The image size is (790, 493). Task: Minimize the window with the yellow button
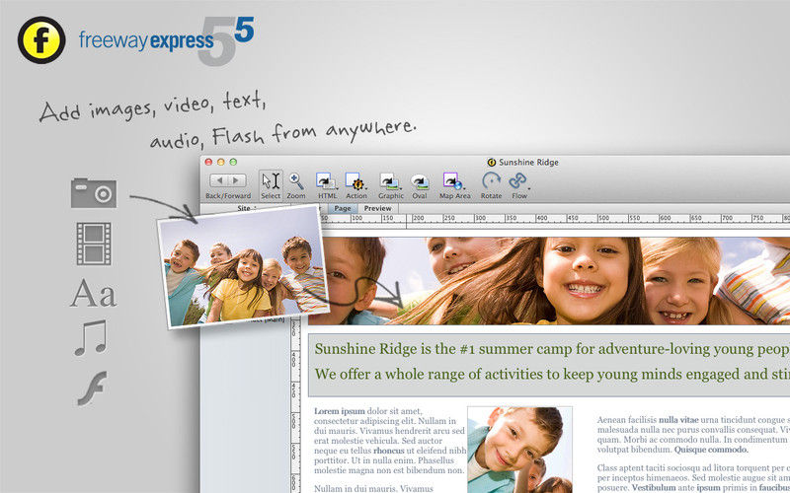(220, 162)
